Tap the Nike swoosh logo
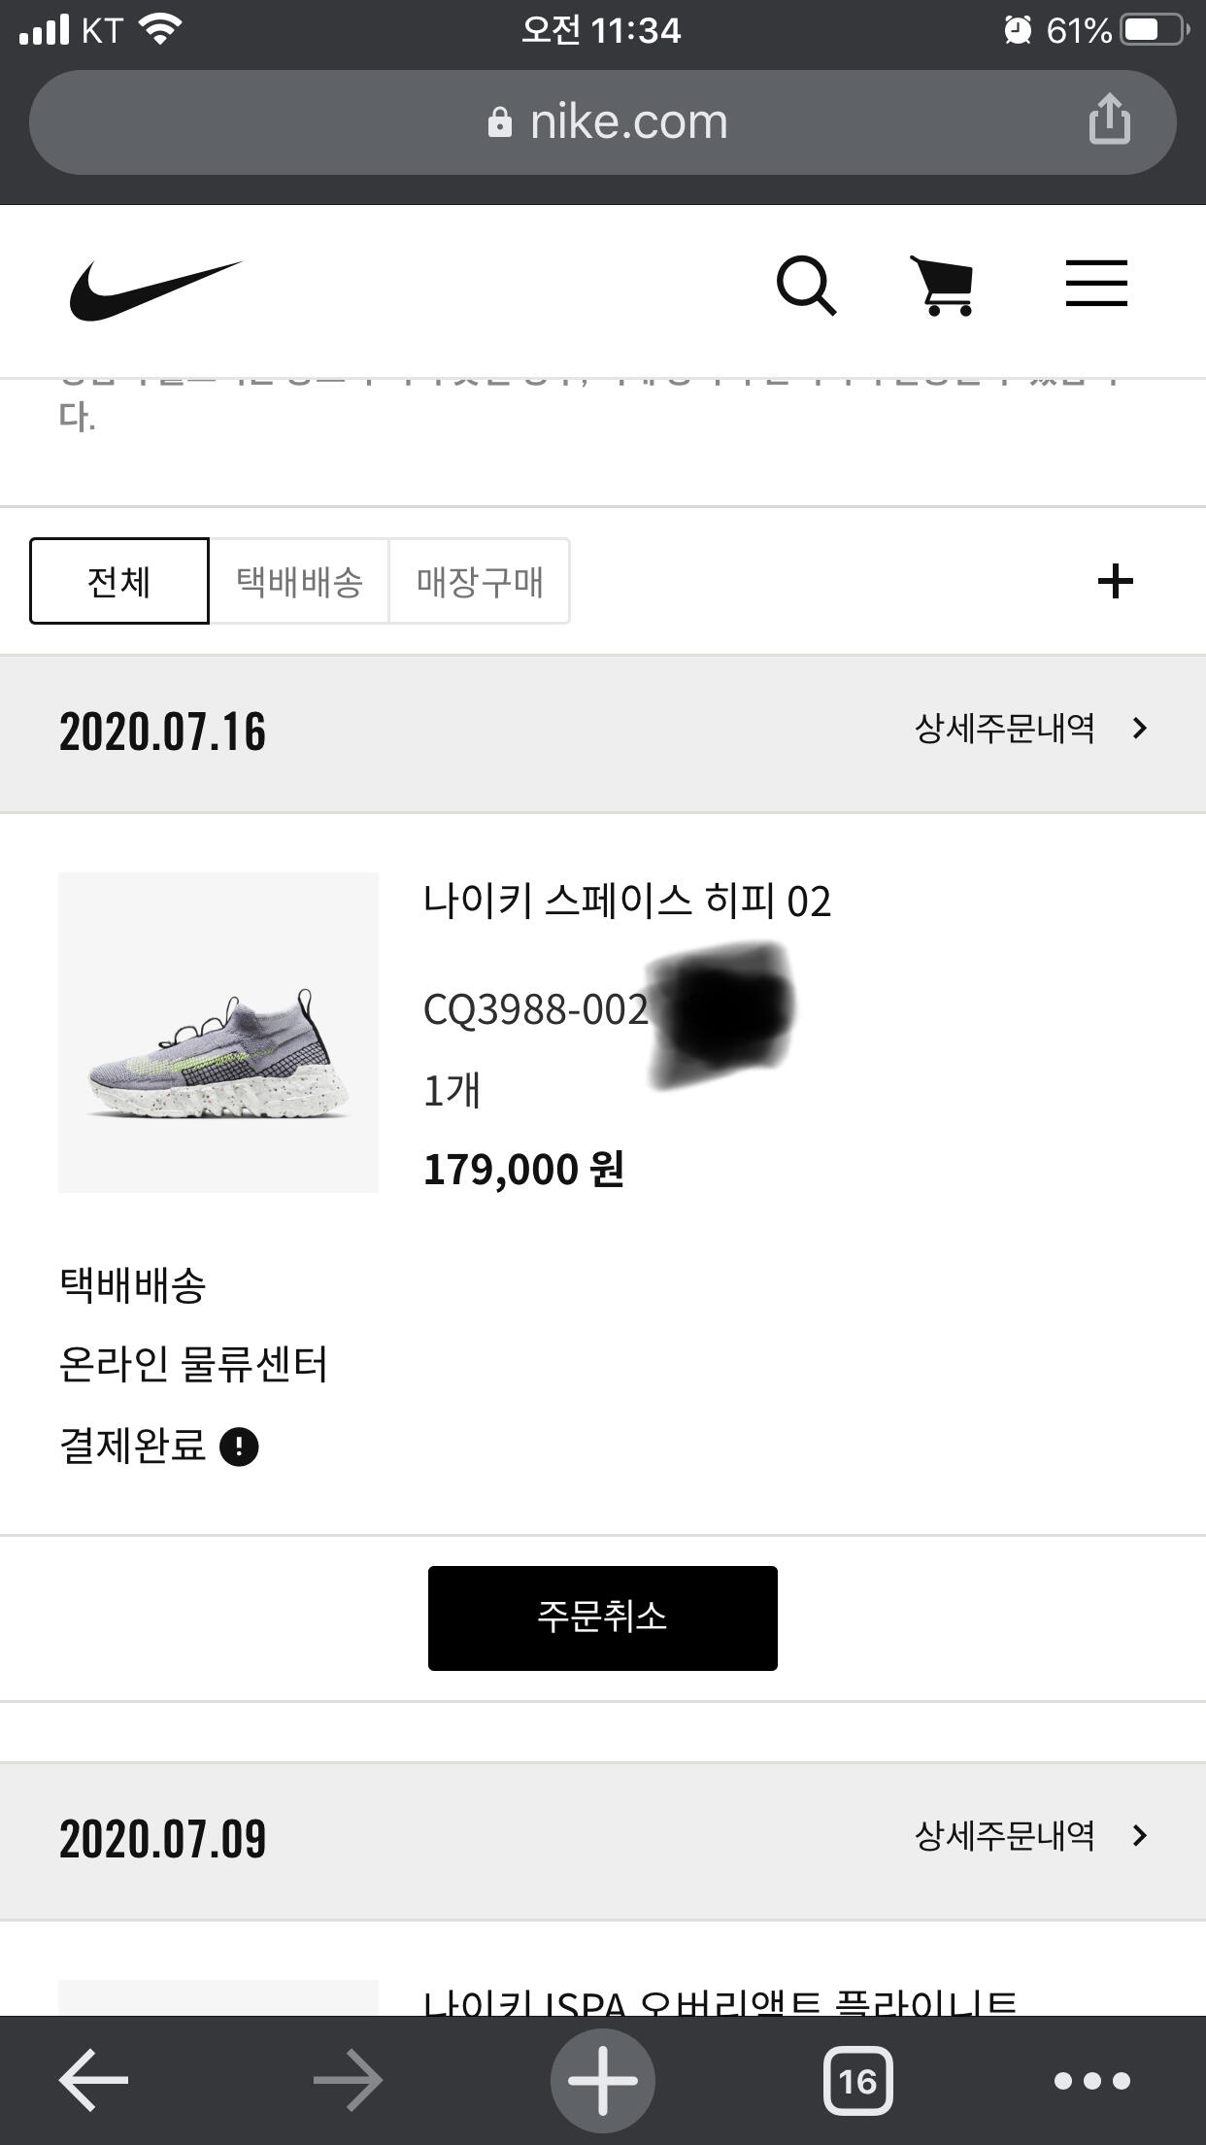 (155, 289)
